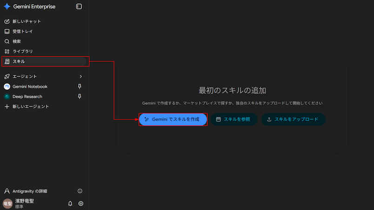Click the 濱野竜聖 user name
The image size is (374, 210).
[25, 201]
